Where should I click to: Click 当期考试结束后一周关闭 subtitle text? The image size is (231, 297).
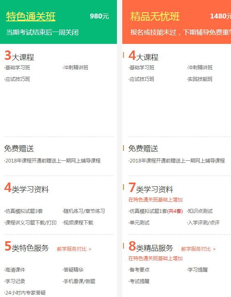pyautogui.click(x=42, y=32)
